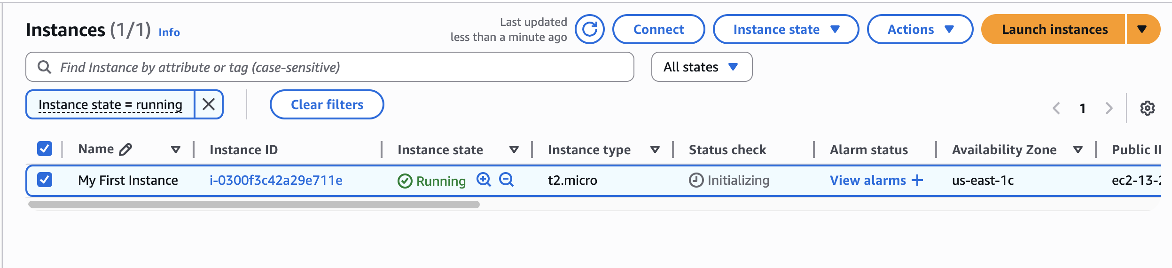Uncheck the My First Instance row checkbox
Viewport: 1172px width, 268px height.
tap(45, 180)
